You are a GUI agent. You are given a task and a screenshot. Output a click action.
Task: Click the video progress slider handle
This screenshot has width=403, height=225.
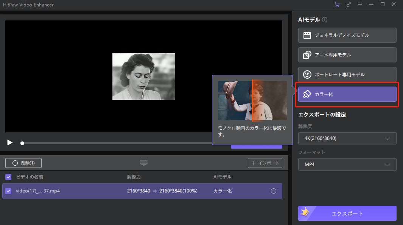pos(22,143)
